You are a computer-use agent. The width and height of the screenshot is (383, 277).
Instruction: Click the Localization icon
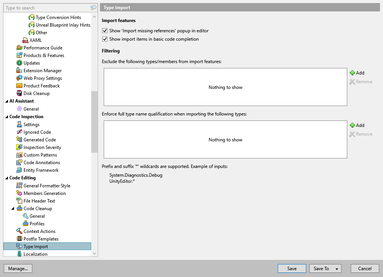coord(19,254)
